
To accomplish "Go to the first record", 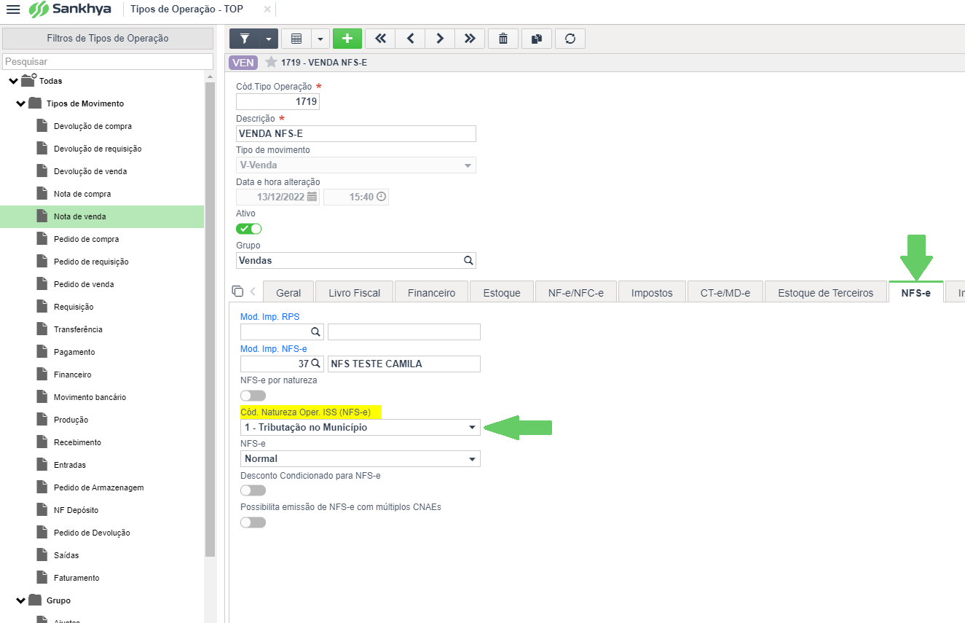I will click(x=379, y=39).
